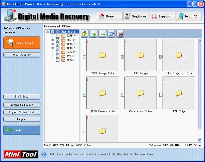Select the RAW Files tree item

click(x=68, y=32)
